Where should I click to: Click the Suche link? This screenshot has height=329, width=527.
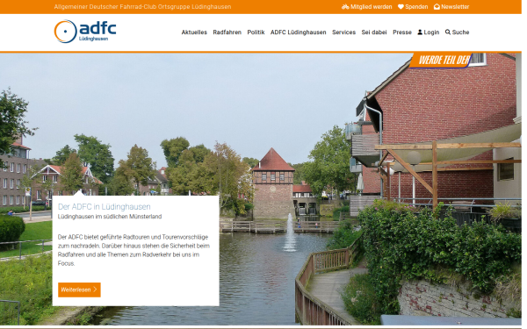(x=457, y=32)
